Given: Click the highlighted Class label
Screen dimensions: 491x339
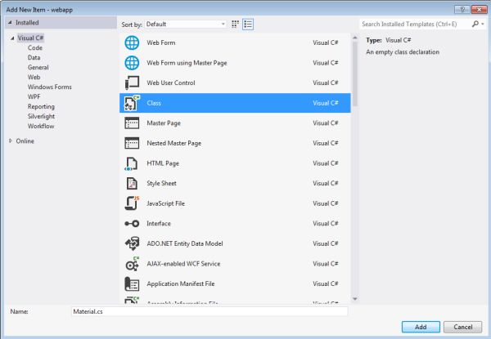Looking at the screenshot, I should (154, 103).
